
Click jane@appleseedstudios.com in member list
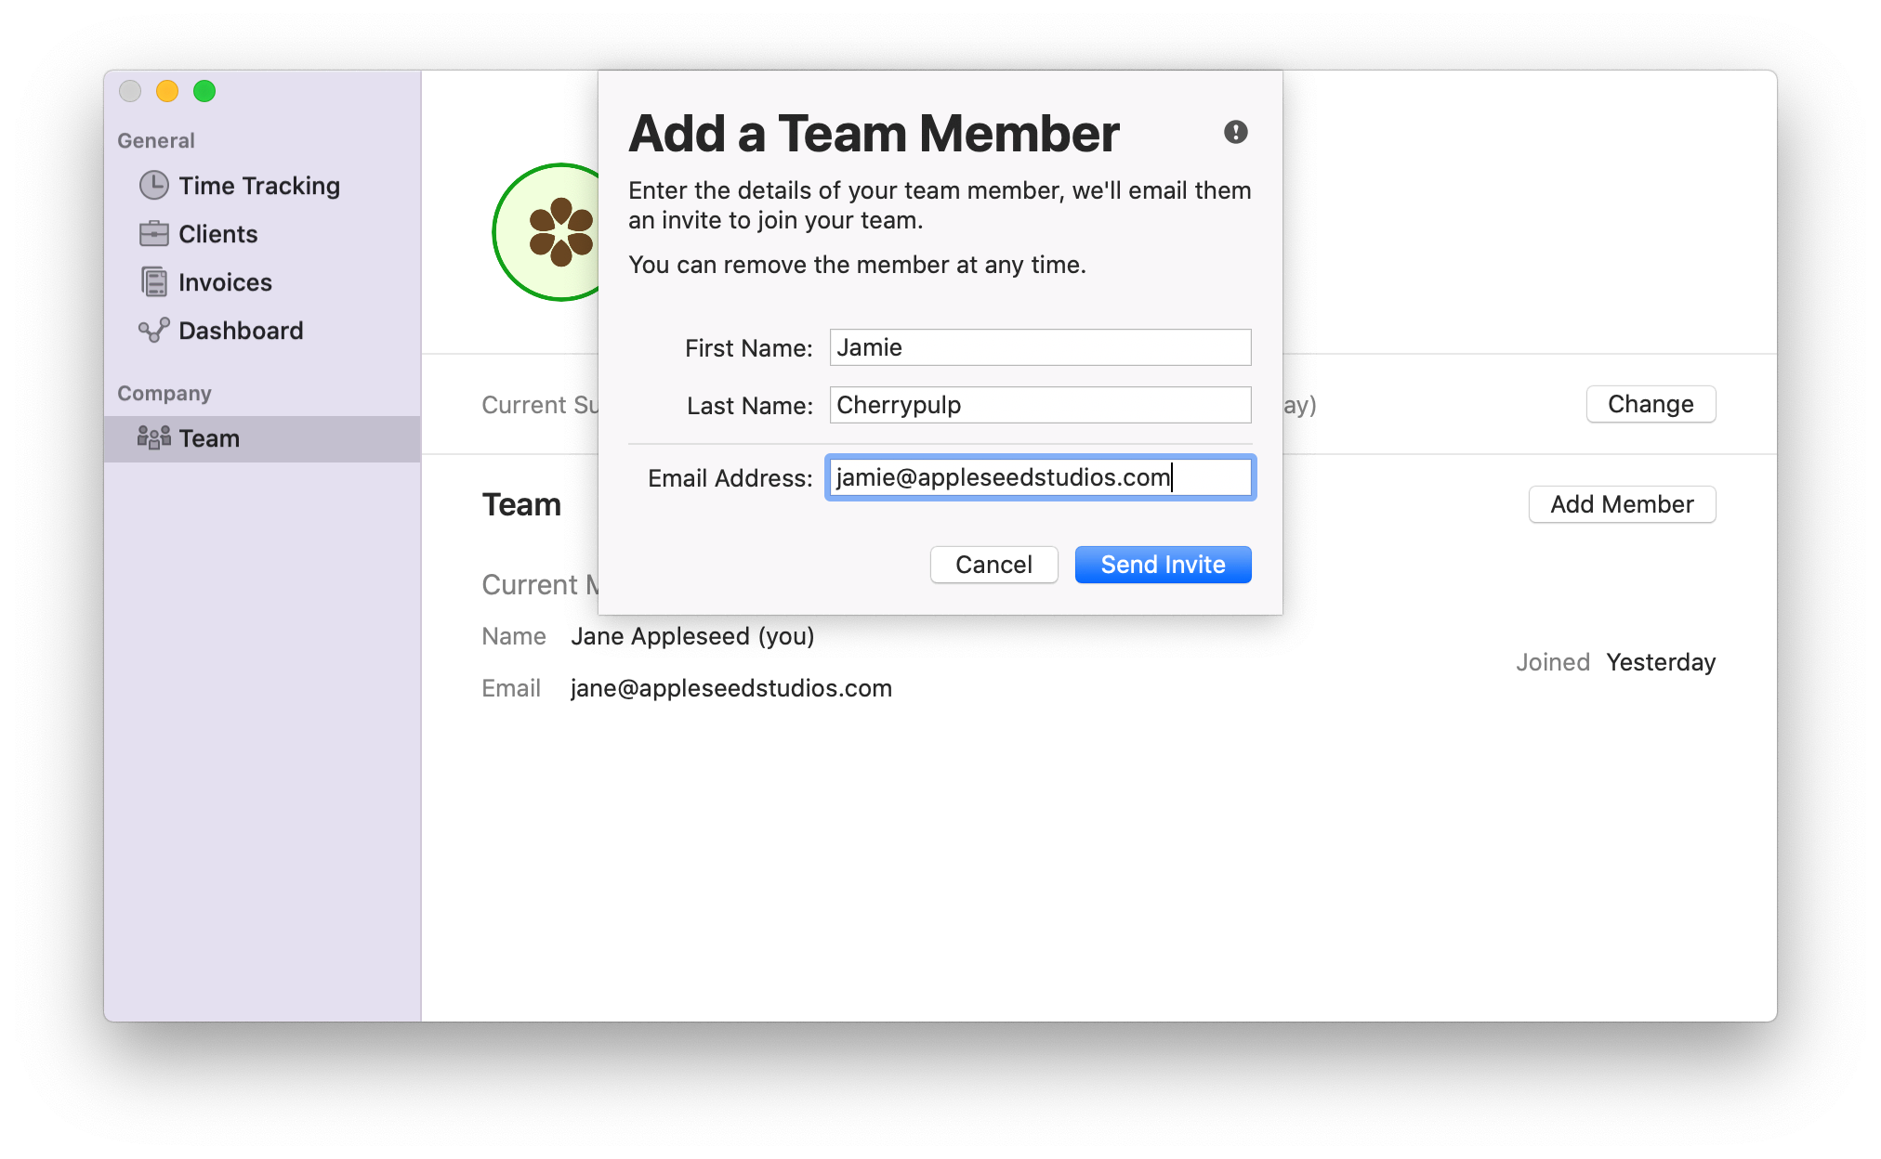coord(730,687)
